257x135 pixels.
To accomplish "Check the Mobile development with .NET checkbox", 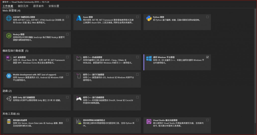I will coord(67,74).
